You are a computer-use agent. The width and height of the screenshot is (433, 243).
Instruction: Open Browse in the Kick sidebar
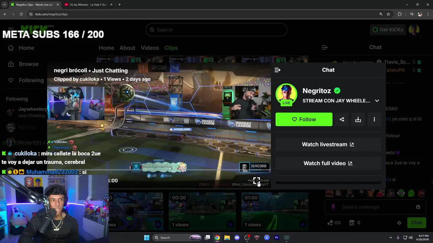click(23, 64)
